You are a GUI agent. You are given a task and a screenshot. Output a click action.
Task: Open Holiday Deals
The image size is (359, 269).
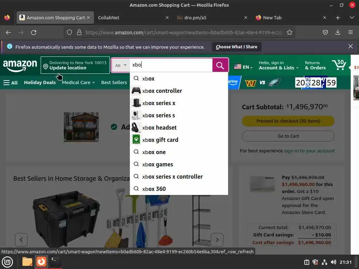tap(40, 83)
